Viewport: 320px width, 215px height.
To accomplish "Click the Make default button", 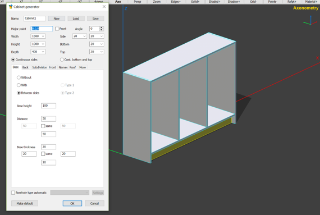I will (x=25, y=203).
